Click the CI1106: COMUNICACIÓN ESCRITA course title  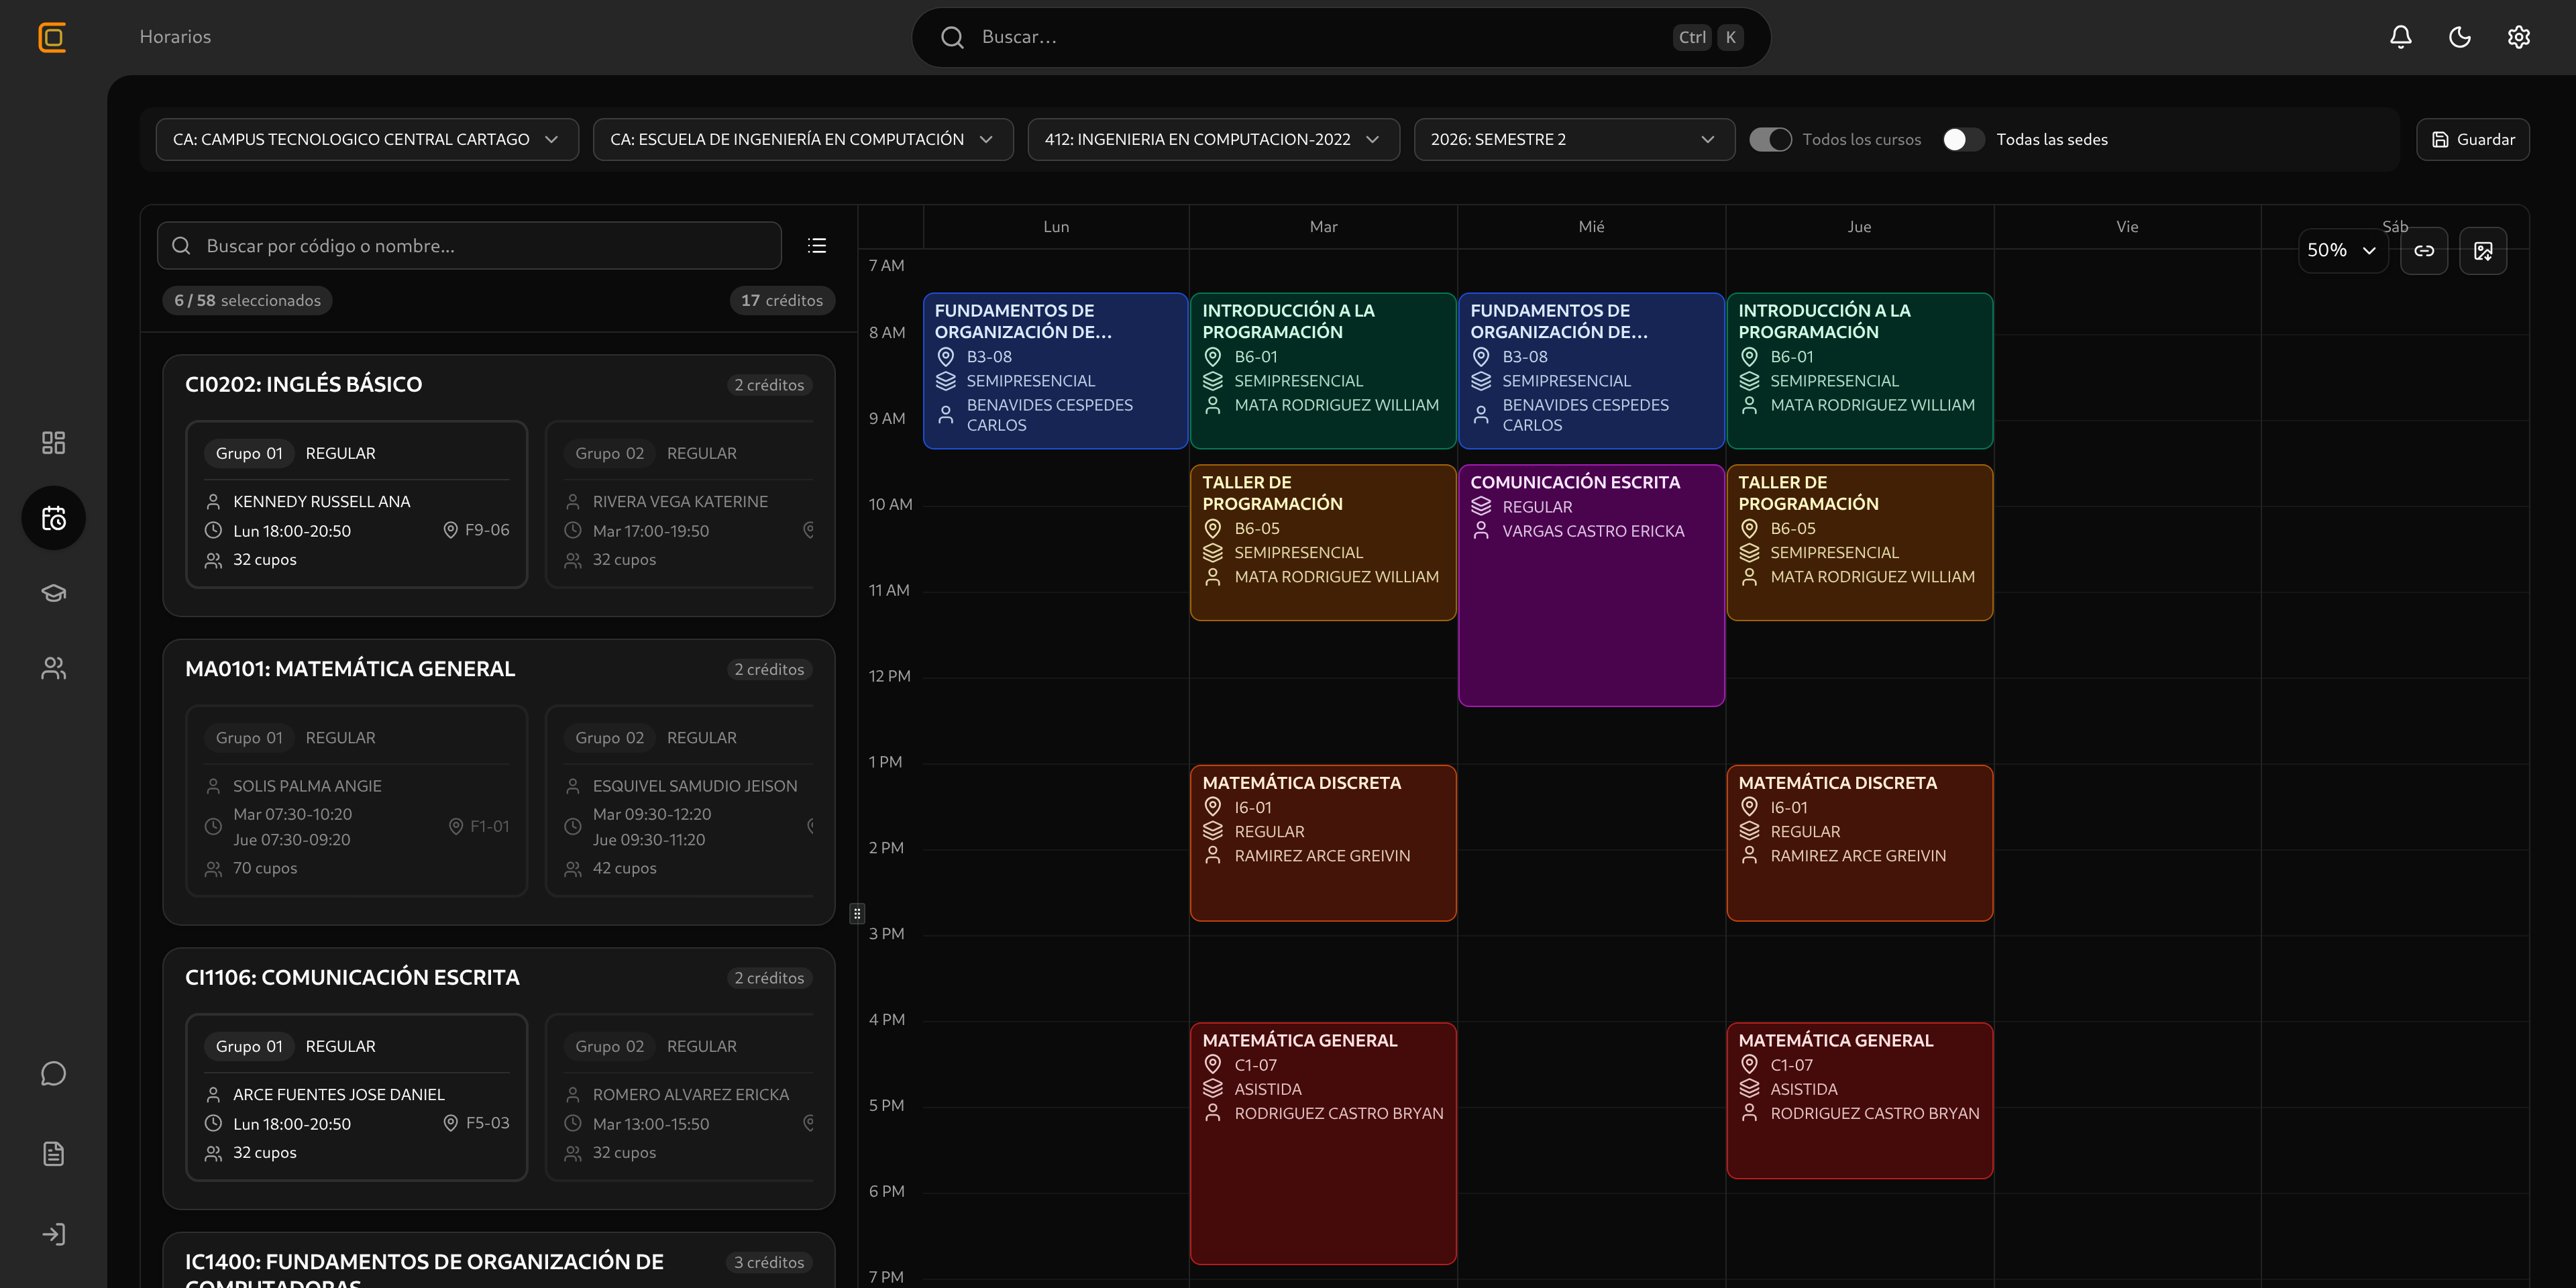(x=352, y=977)
